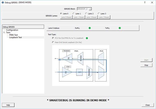Click the RxPLL green status indicator

click(x=89, y=28)
